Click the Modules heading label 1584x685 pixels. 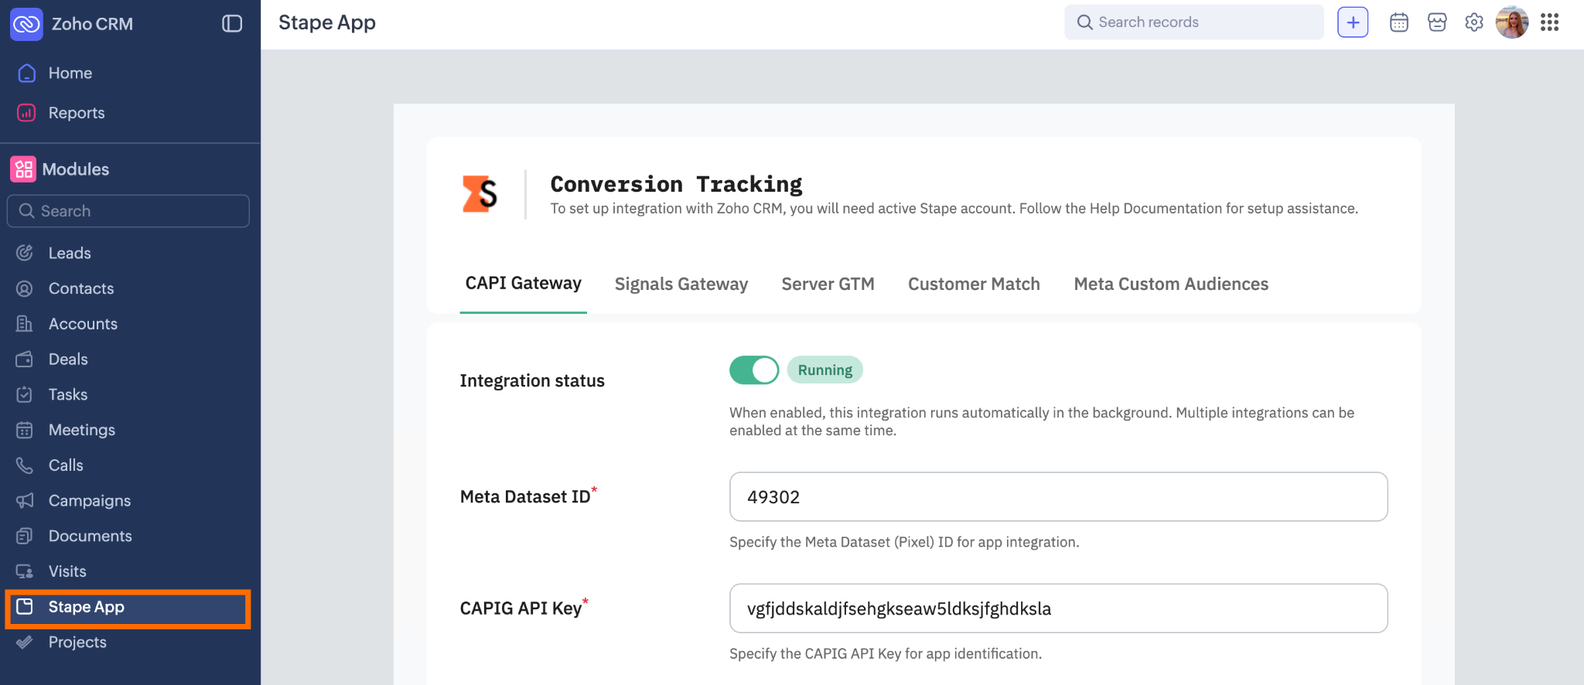click(76, 169)
